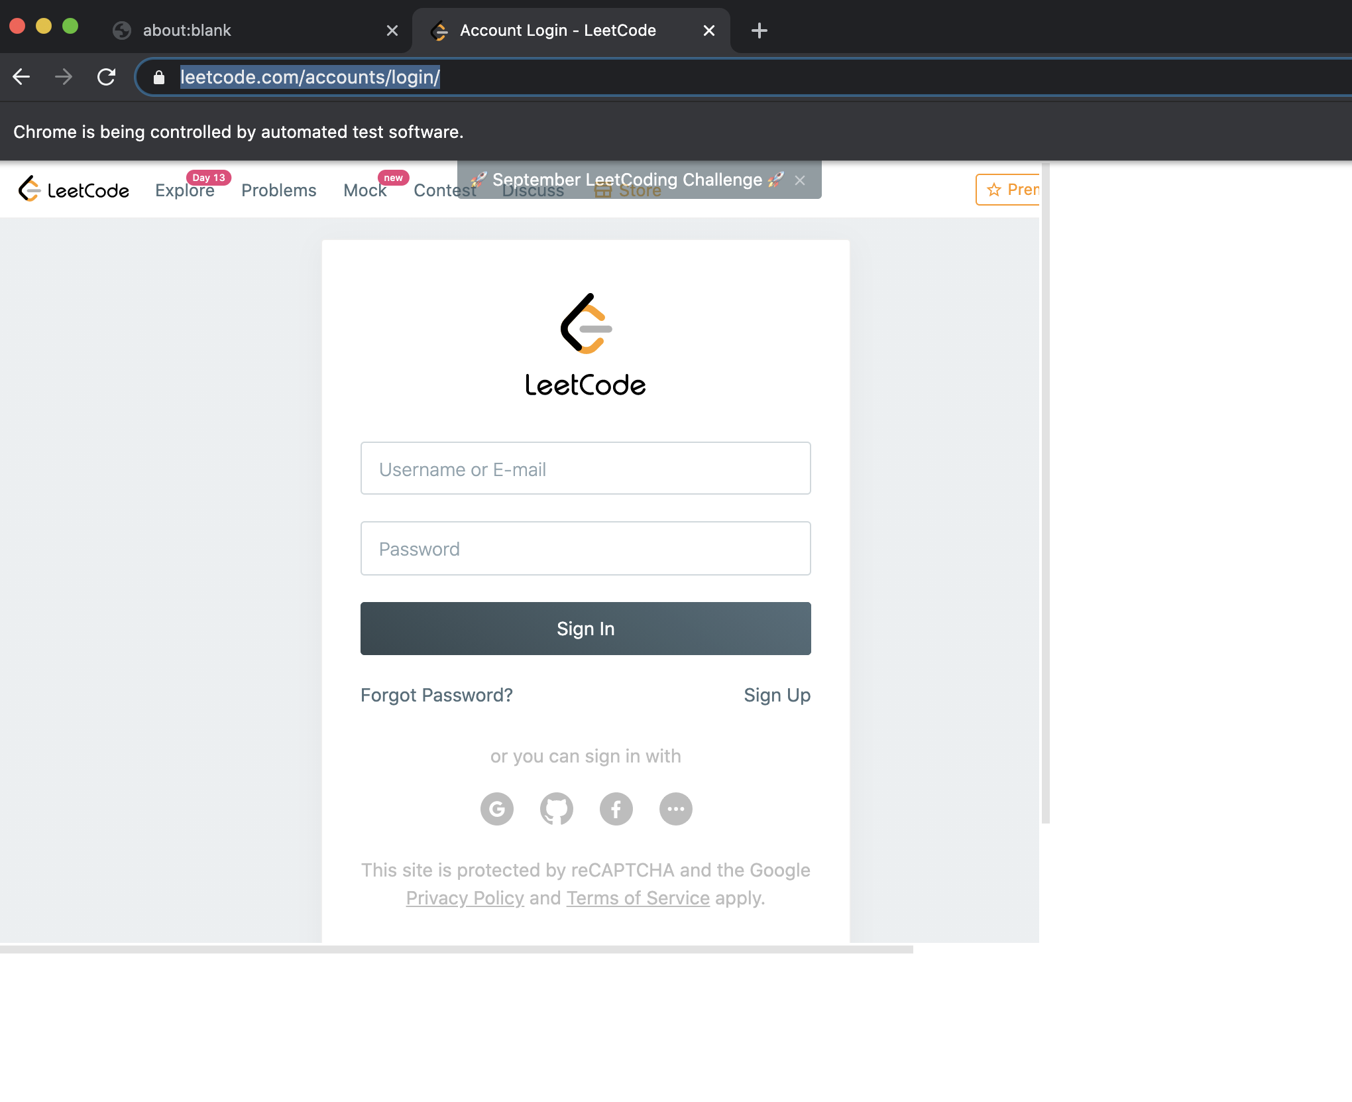Sign in with Google icon
This screenshot has width=1352, height=1102.
point(497,809)
